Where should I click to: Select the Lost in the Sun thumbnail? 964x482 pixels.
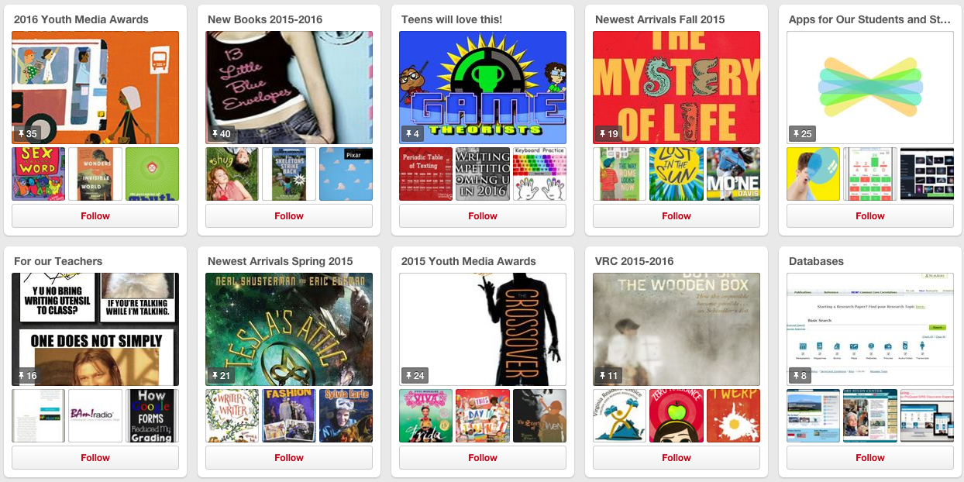pyautogui.click(x=677, y=174)
